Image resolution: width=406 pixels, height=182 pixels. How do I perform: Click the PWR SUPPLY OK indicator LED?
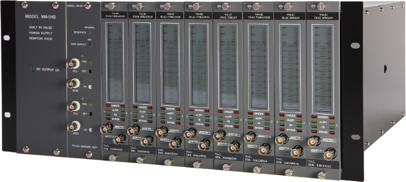[x=90, y=44]
